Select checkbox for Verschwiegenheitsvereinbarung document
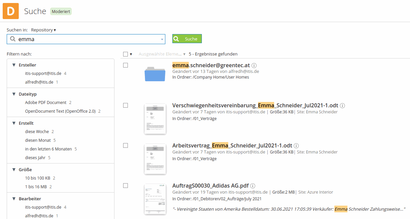The height and width of the screenshot is (219, 410). (126, 105)
